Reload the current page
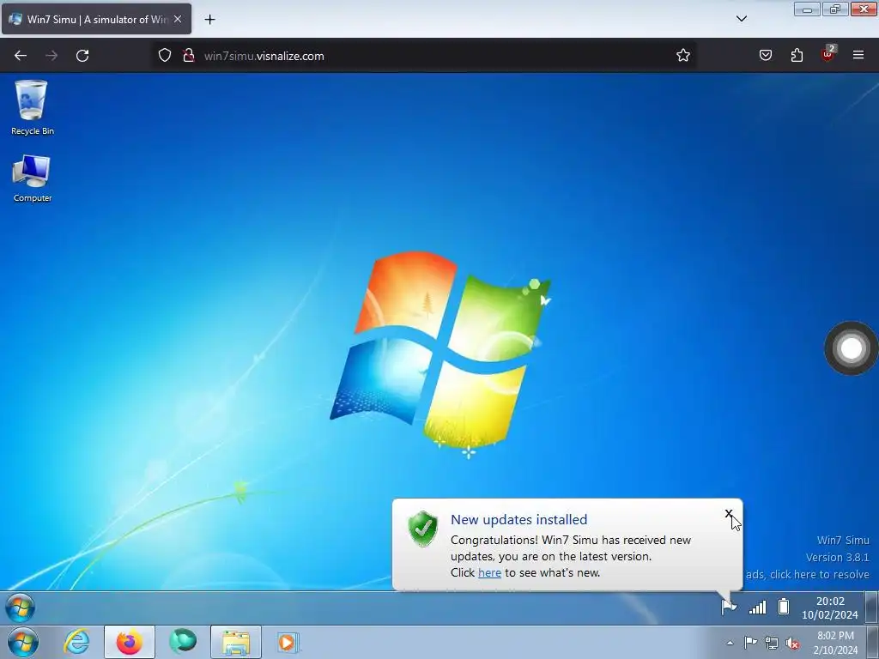This screenshot has height=659, width=879. tap(82, 56)
